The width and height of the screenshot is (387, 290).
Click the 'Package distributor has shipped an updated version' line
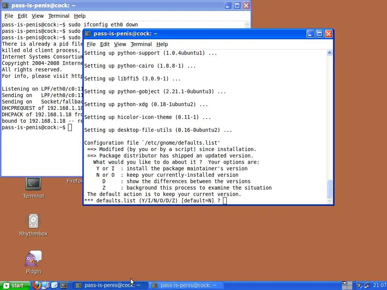coord(170,156)
